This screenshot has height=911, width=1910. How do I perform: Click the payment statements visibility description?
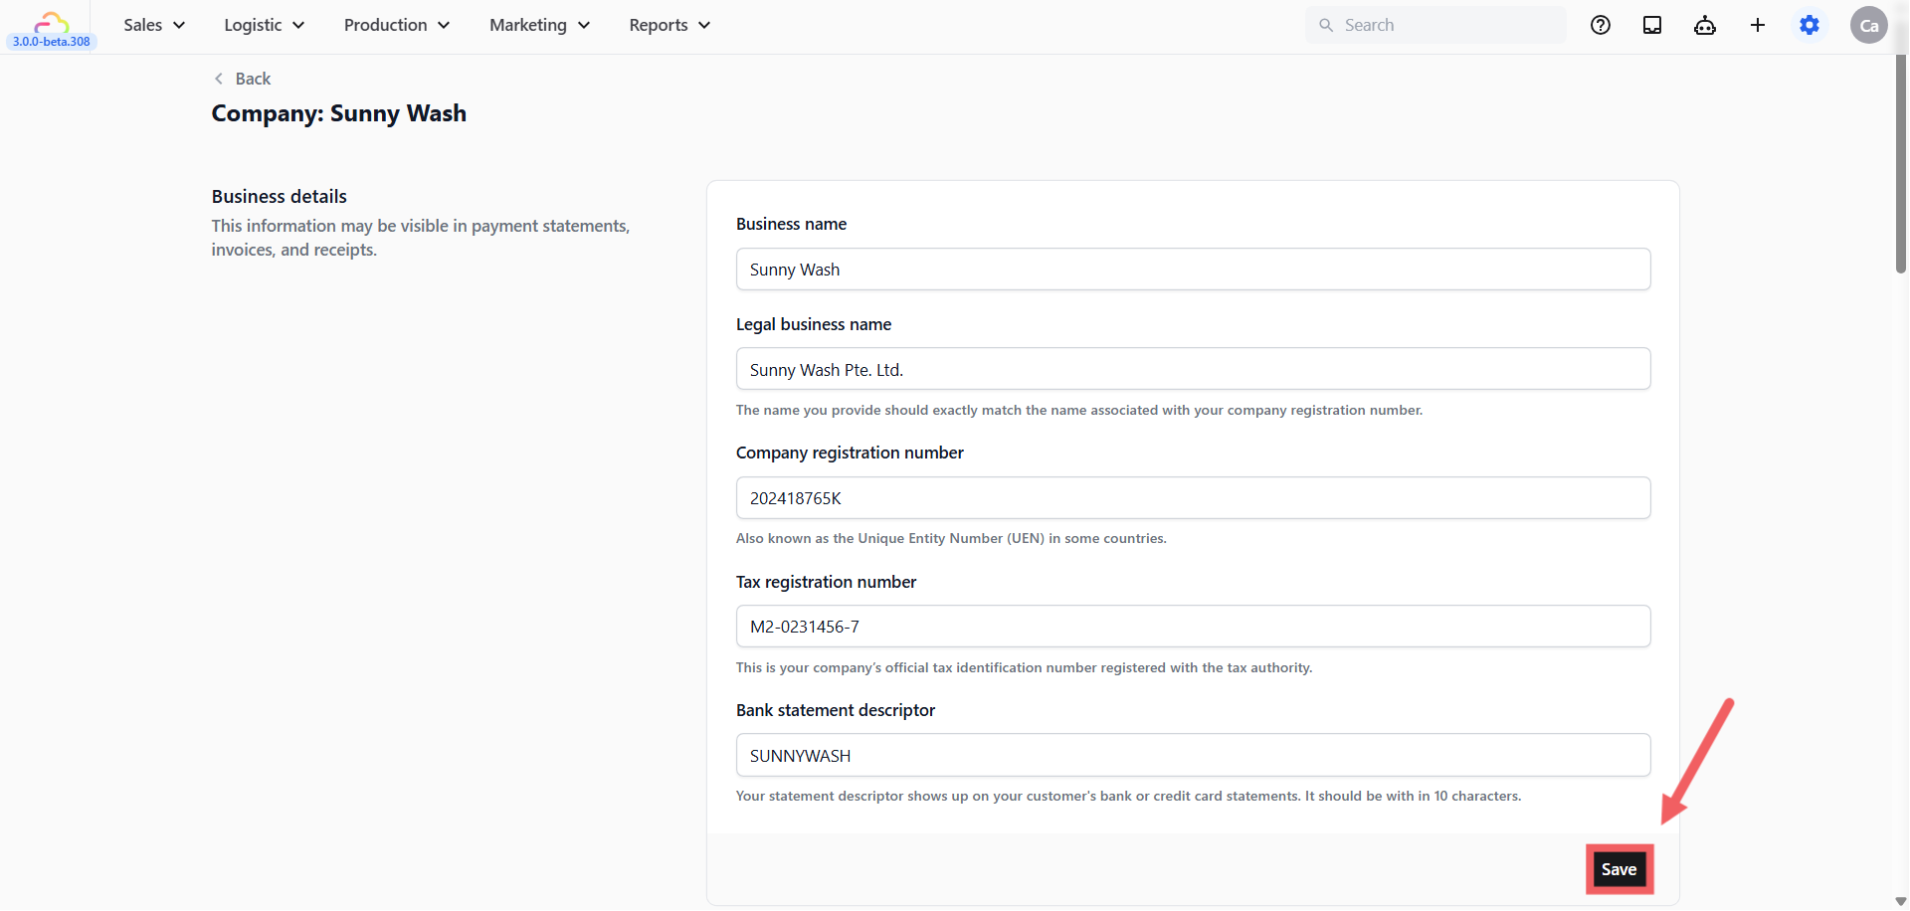coord(420,238)
